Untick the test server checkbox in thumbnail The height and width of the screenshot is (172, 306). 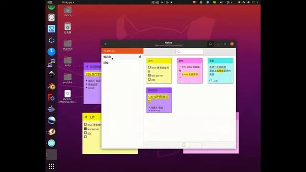(149, 75)
